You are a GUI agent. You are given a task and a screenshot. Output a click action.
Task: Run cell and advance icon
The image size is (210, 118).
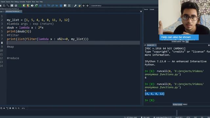click(28, 6)
